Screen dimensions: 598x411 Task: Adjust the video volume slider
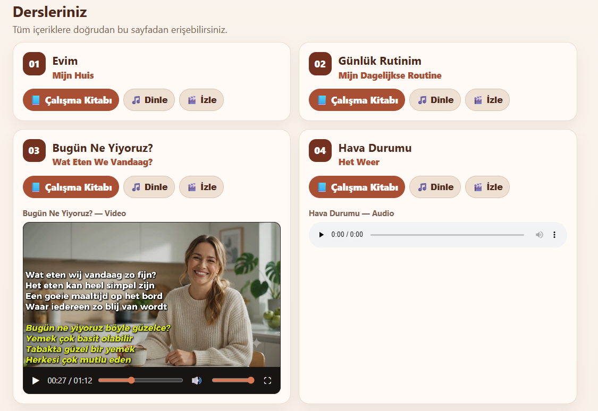(233, 380)
